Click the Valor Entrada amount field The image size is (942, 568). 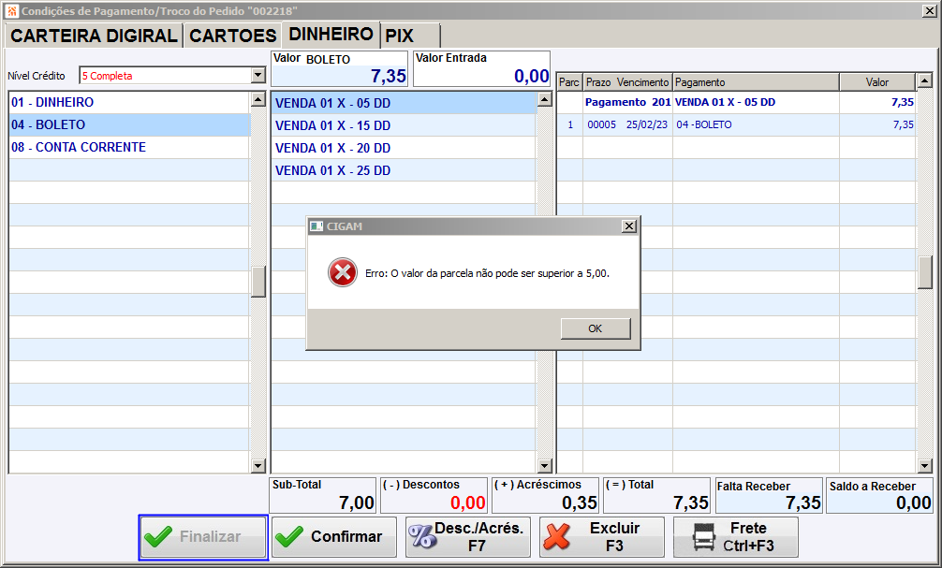pos(482,68)
